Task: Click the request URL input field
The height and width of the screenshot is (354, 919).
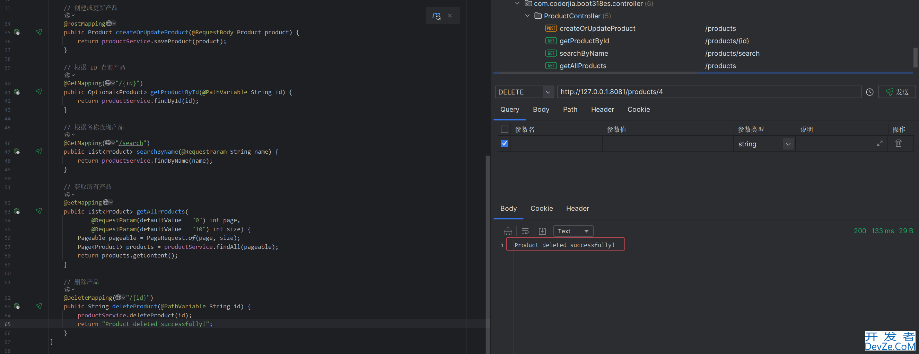Action: pyautogui.click(x=709, y=92)
